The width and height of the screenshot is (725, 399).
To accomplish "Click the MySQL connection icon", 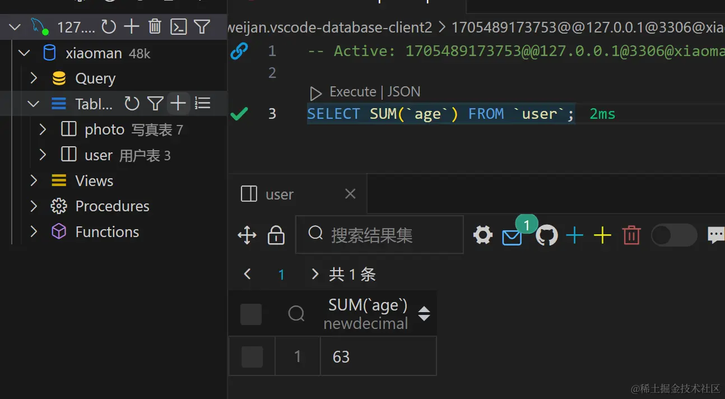I will pos(39,26).
